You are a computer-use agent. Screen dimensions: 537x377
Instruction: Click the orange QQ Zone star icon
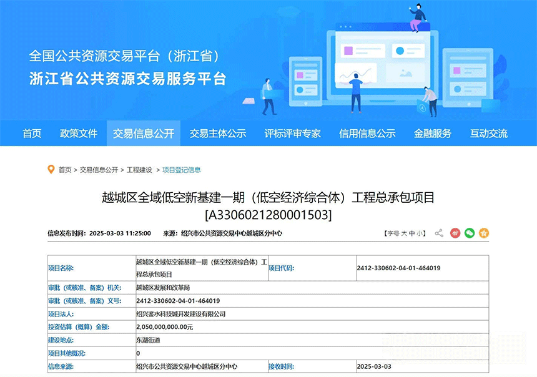[484, 233]
